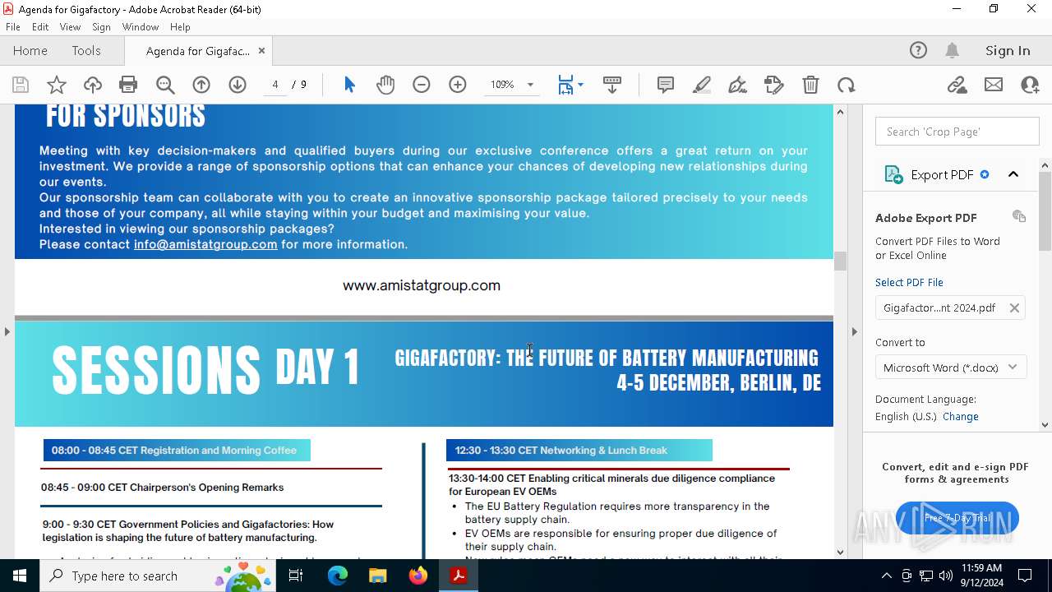Screen dimensions: 1052x592
Task: Open the sign document pen icon
Action: [x=738, y=85]
